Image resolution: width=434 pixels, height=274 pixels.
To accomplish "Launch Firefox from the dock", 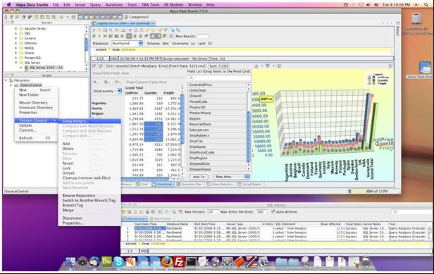I will tap(167, 261).
